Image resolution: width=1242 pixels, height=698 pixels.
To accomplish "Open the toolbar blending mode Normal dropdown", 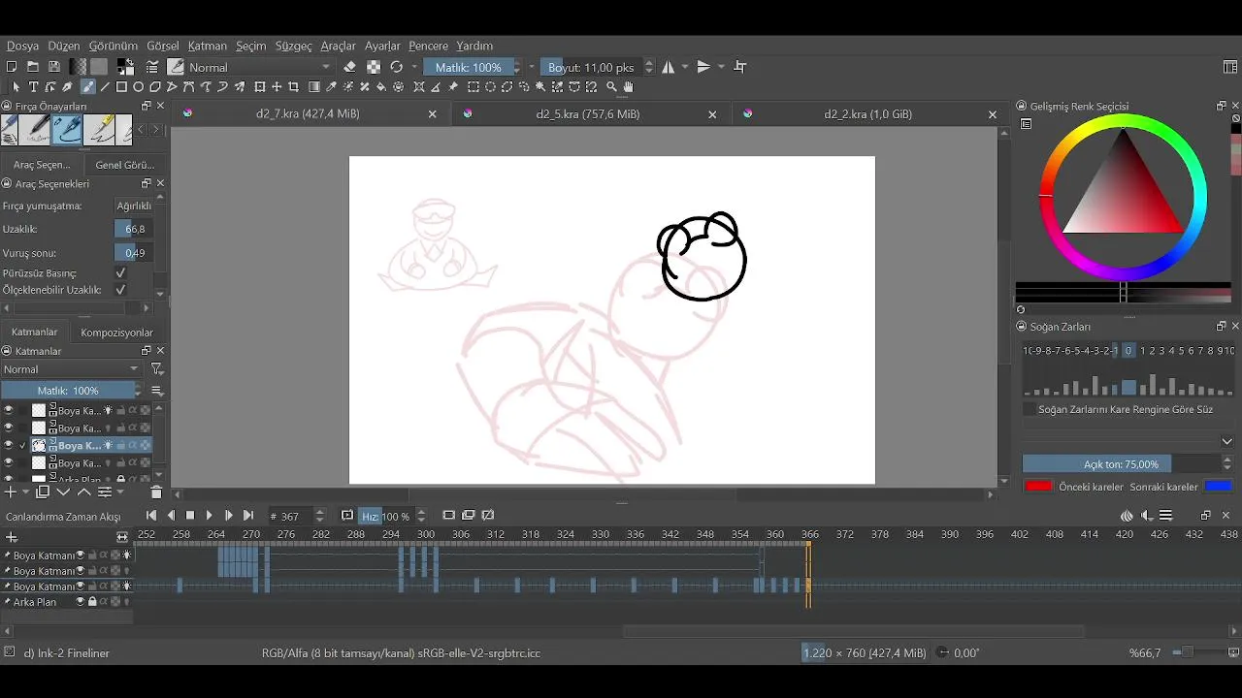I will click(260, 67).
